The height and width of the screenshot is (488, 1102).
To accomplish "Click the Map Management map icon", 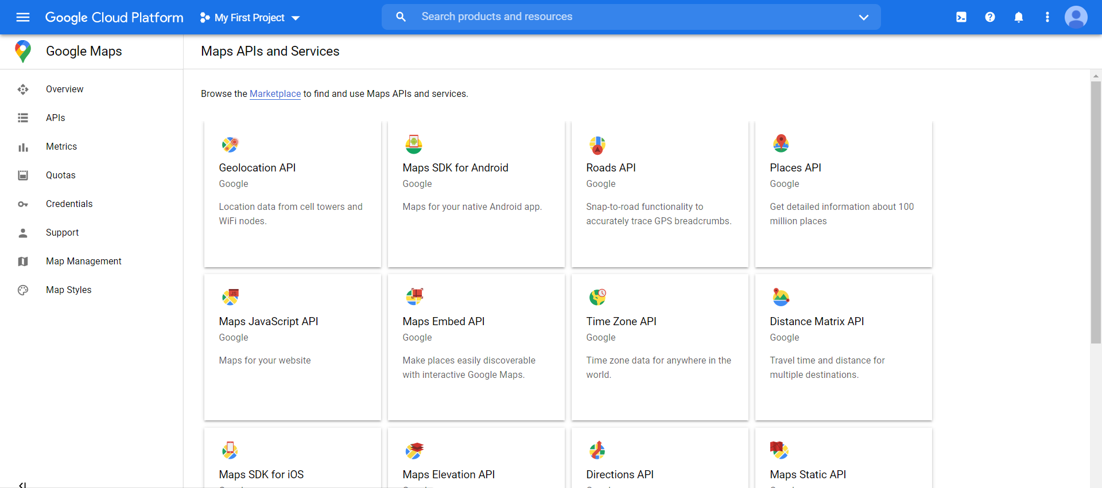I will [x=23, y=261].
